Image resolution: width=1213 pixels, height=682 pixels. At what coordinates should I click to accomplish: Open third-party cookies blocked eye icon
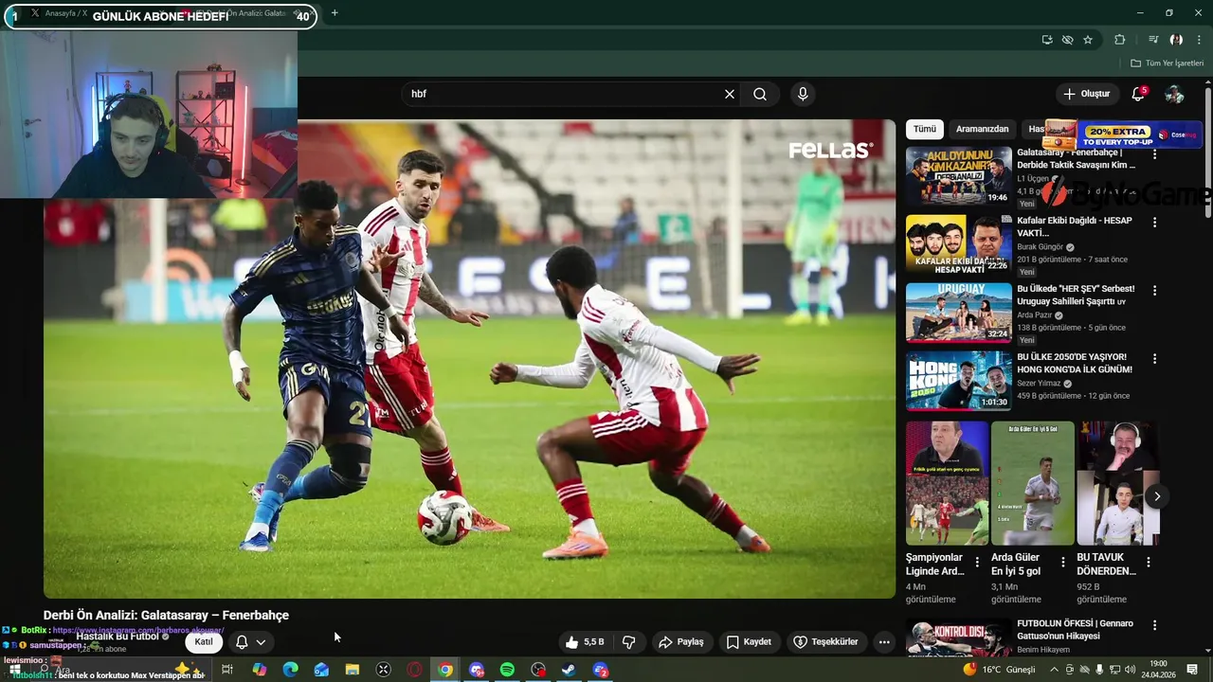tap(1067, 40)
